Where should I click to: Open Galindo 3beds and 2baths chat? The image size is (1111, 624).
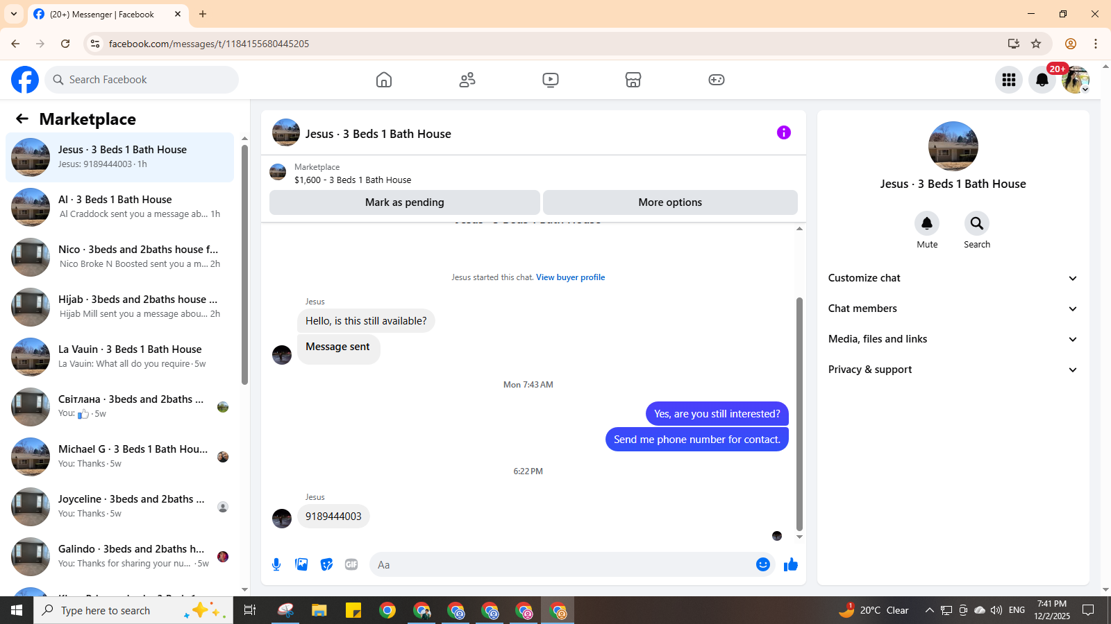[x=119, y=557]
